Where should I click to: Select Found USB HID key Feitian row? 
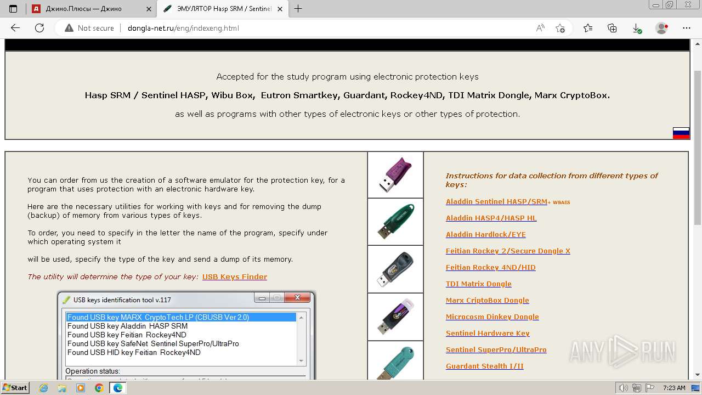pos(181,352)
